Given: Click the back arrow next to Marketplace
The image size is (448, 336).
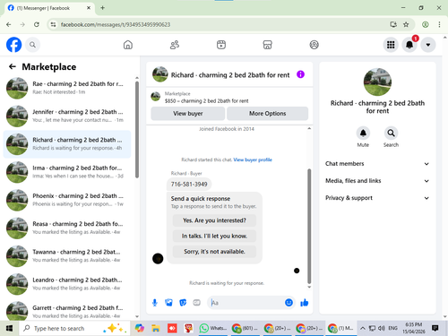Looking at the screenshot, I should 13,66.
